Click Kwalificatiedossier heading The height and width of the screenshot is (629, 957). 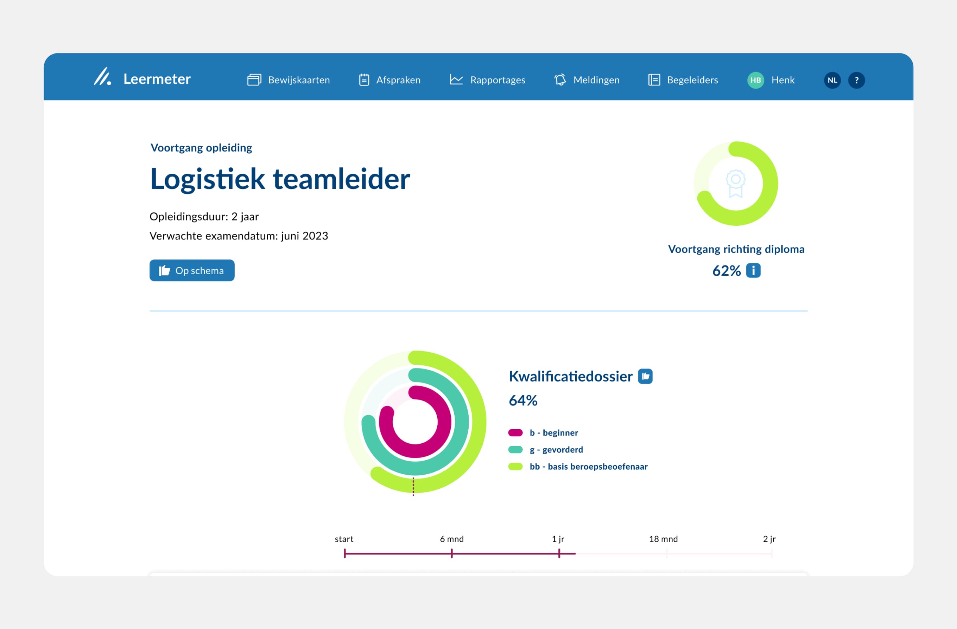tap(570, 376)
